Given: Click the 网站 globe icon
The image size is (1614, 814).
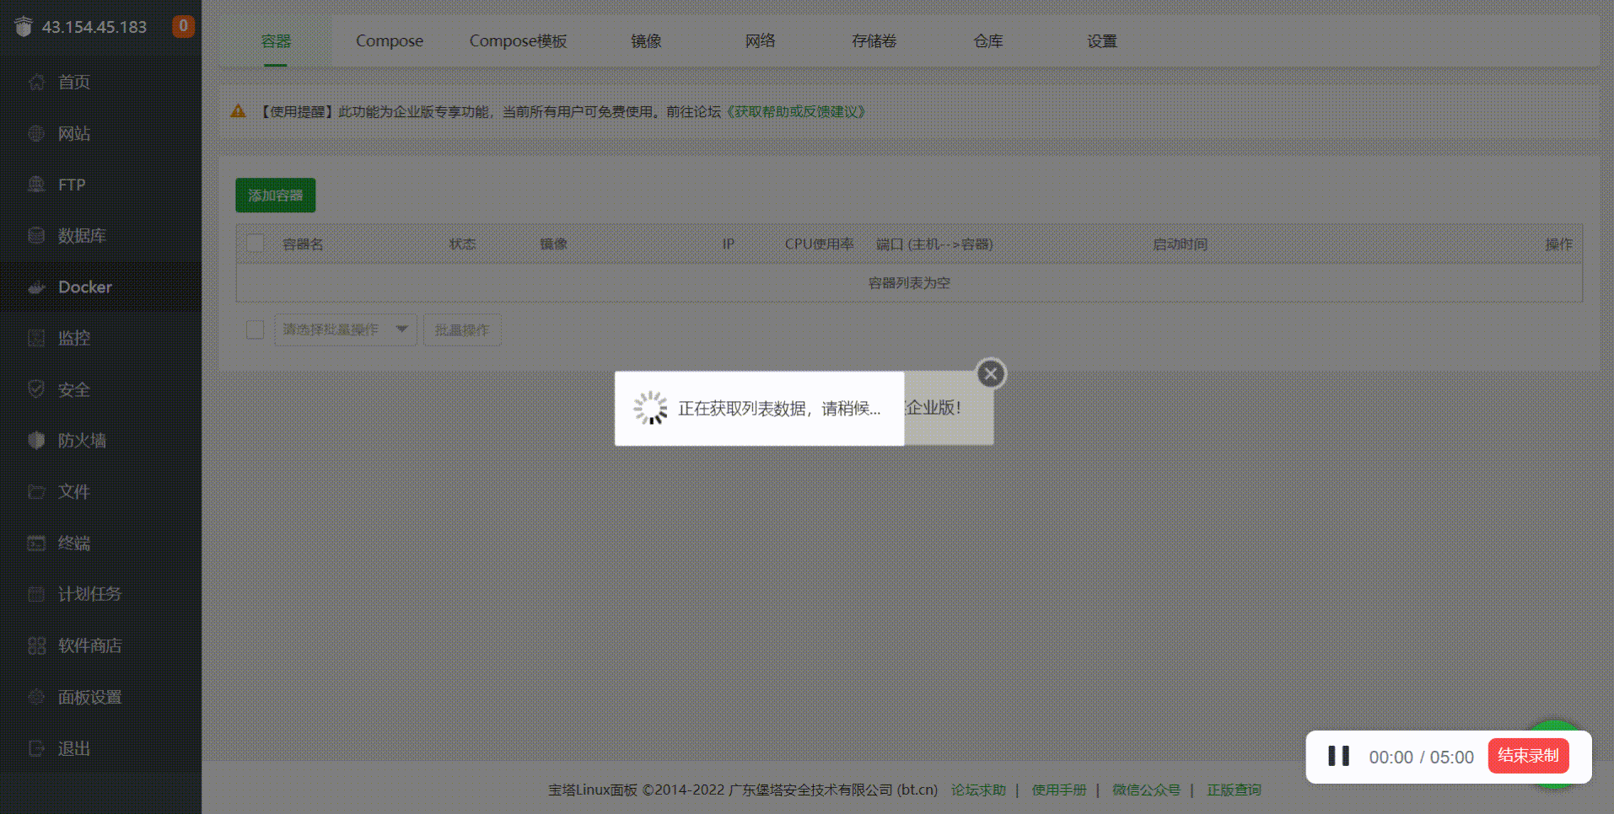Looking at the screenshot, I should tap(36, 133).
